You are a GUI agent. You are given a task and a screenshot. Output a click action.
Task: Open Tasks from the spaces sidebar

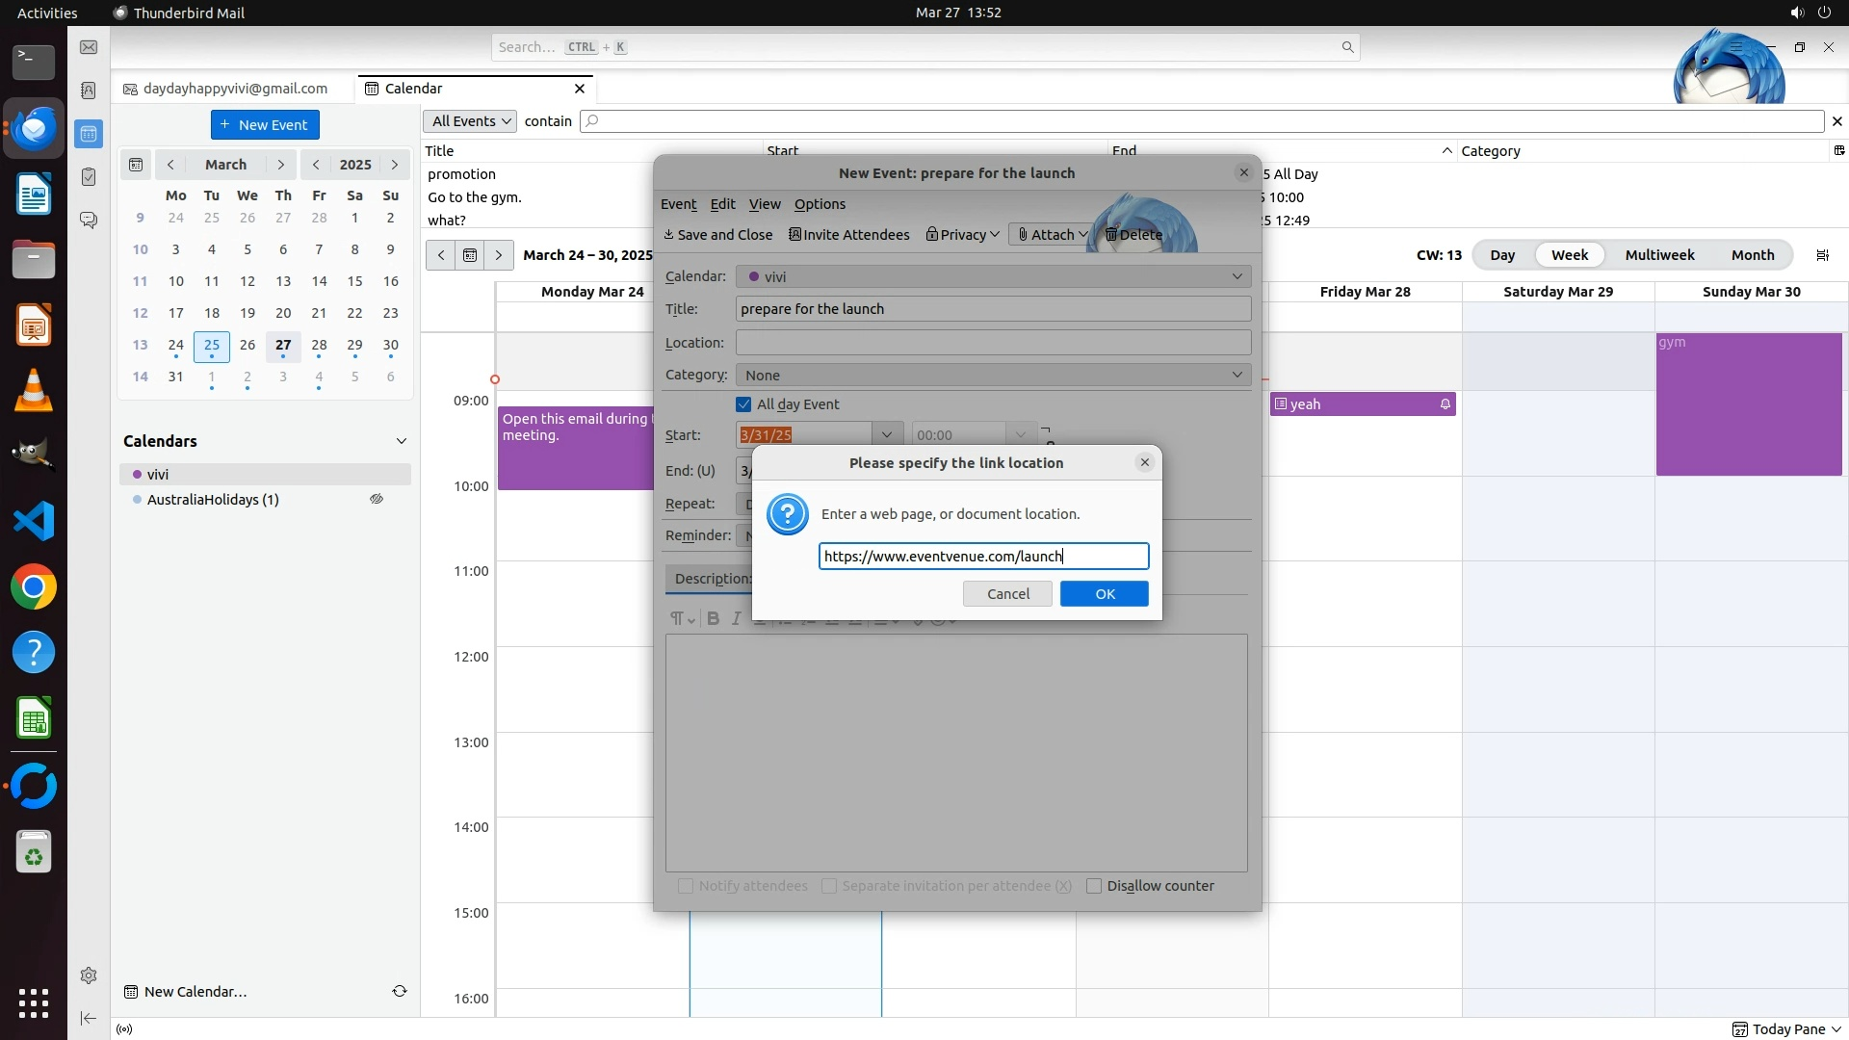[x=88, y=177]
